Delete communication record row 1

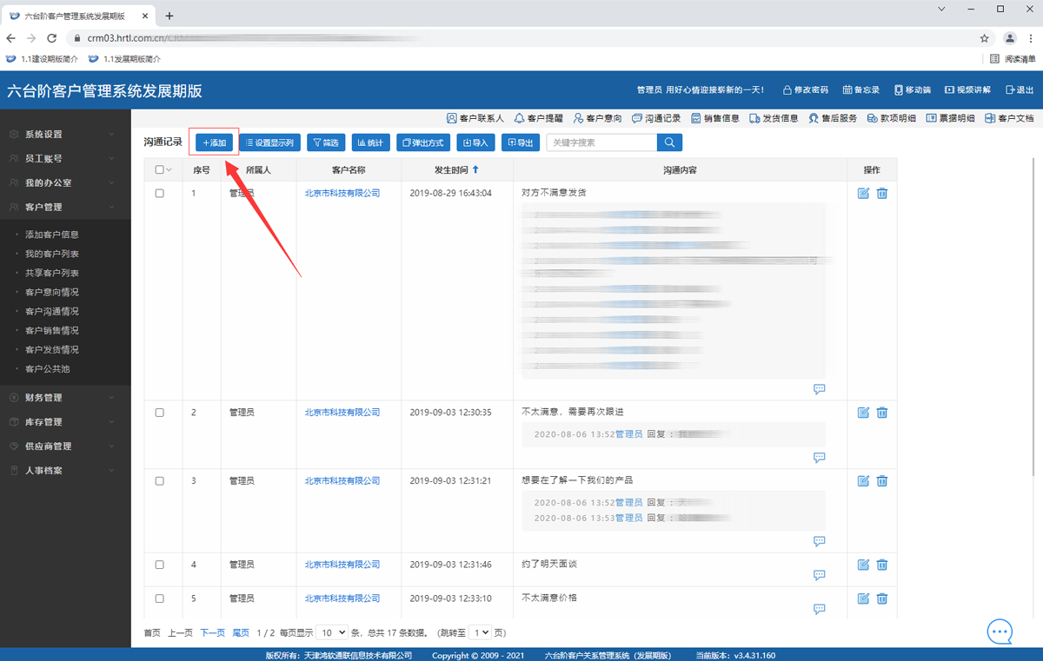coord(882,193)
